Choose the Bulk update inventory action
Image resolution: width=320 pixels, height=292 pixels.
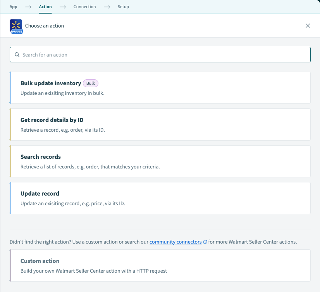click(x=160, y=88)
